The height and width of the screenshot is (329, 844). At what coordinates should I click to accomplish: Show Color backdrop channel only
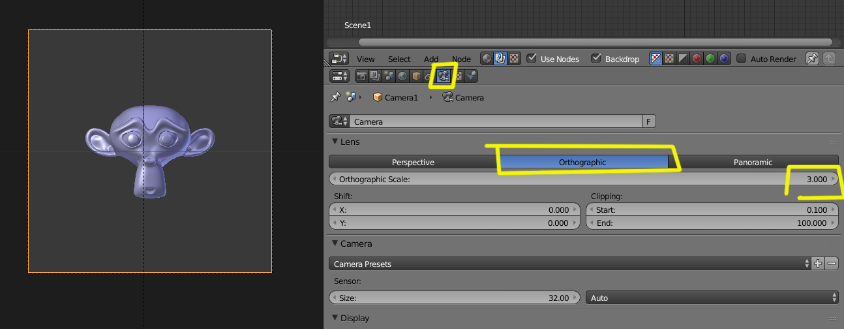pos(669,59)
